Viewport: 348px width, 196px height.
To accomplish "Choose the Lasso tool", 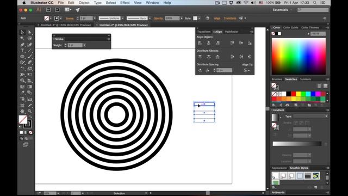I will [29, 39].
